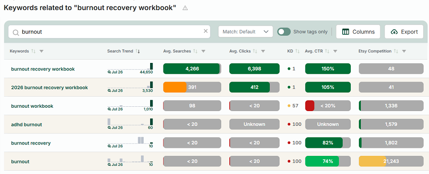Click the 98 average searches cell
The width and height of the screenshot is (429, 174).
coord(192,106)
